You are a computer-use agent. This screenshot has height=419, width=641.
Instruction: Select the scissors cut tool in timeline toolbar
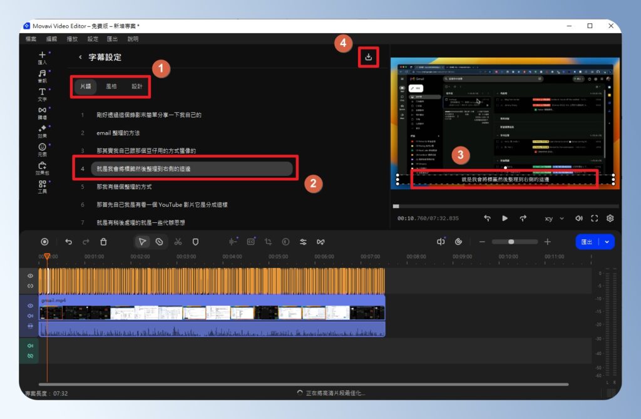pyautogui.click(x=178, y=242)
